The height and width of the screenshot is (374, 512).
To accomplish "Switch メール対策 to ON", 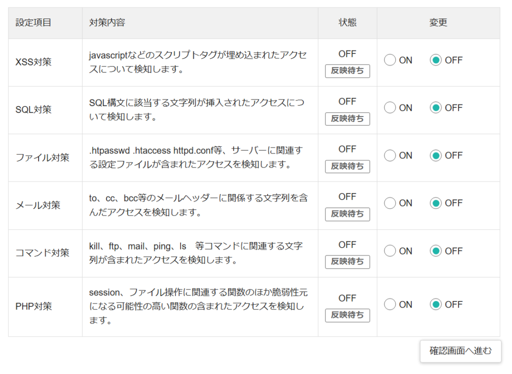I will [x=390, y=203].
